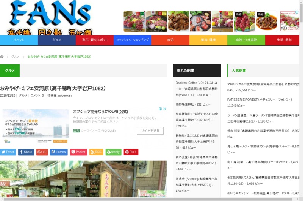Follow the site via the feedly button
This screenshot has height=201, width=303.
[113, 152]
